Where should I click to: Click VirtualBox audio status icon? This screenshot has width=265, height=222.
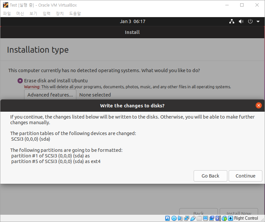180,218
